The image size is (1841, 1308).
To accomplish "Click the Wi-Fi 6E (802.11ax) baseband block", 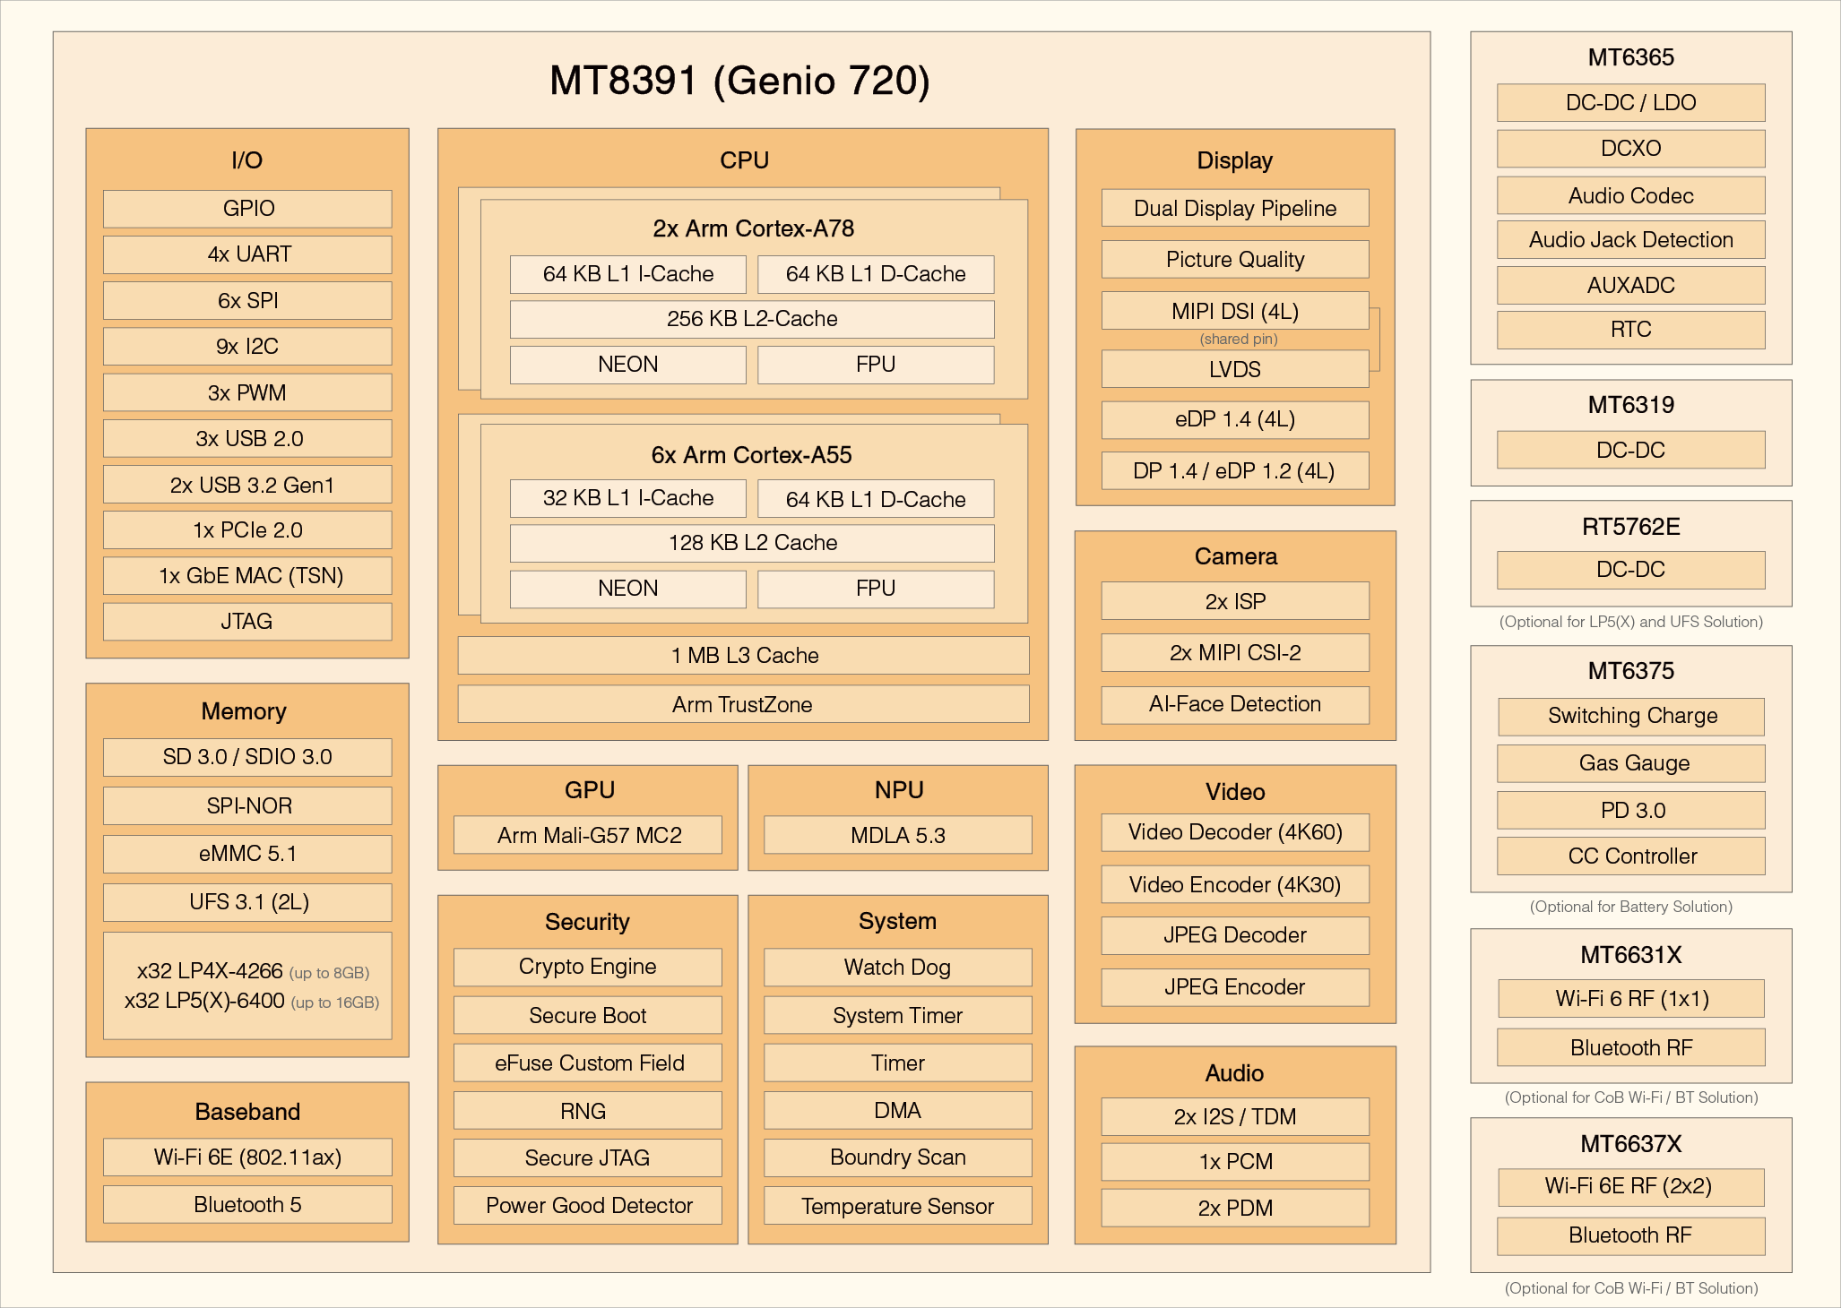I will 246,1157.
